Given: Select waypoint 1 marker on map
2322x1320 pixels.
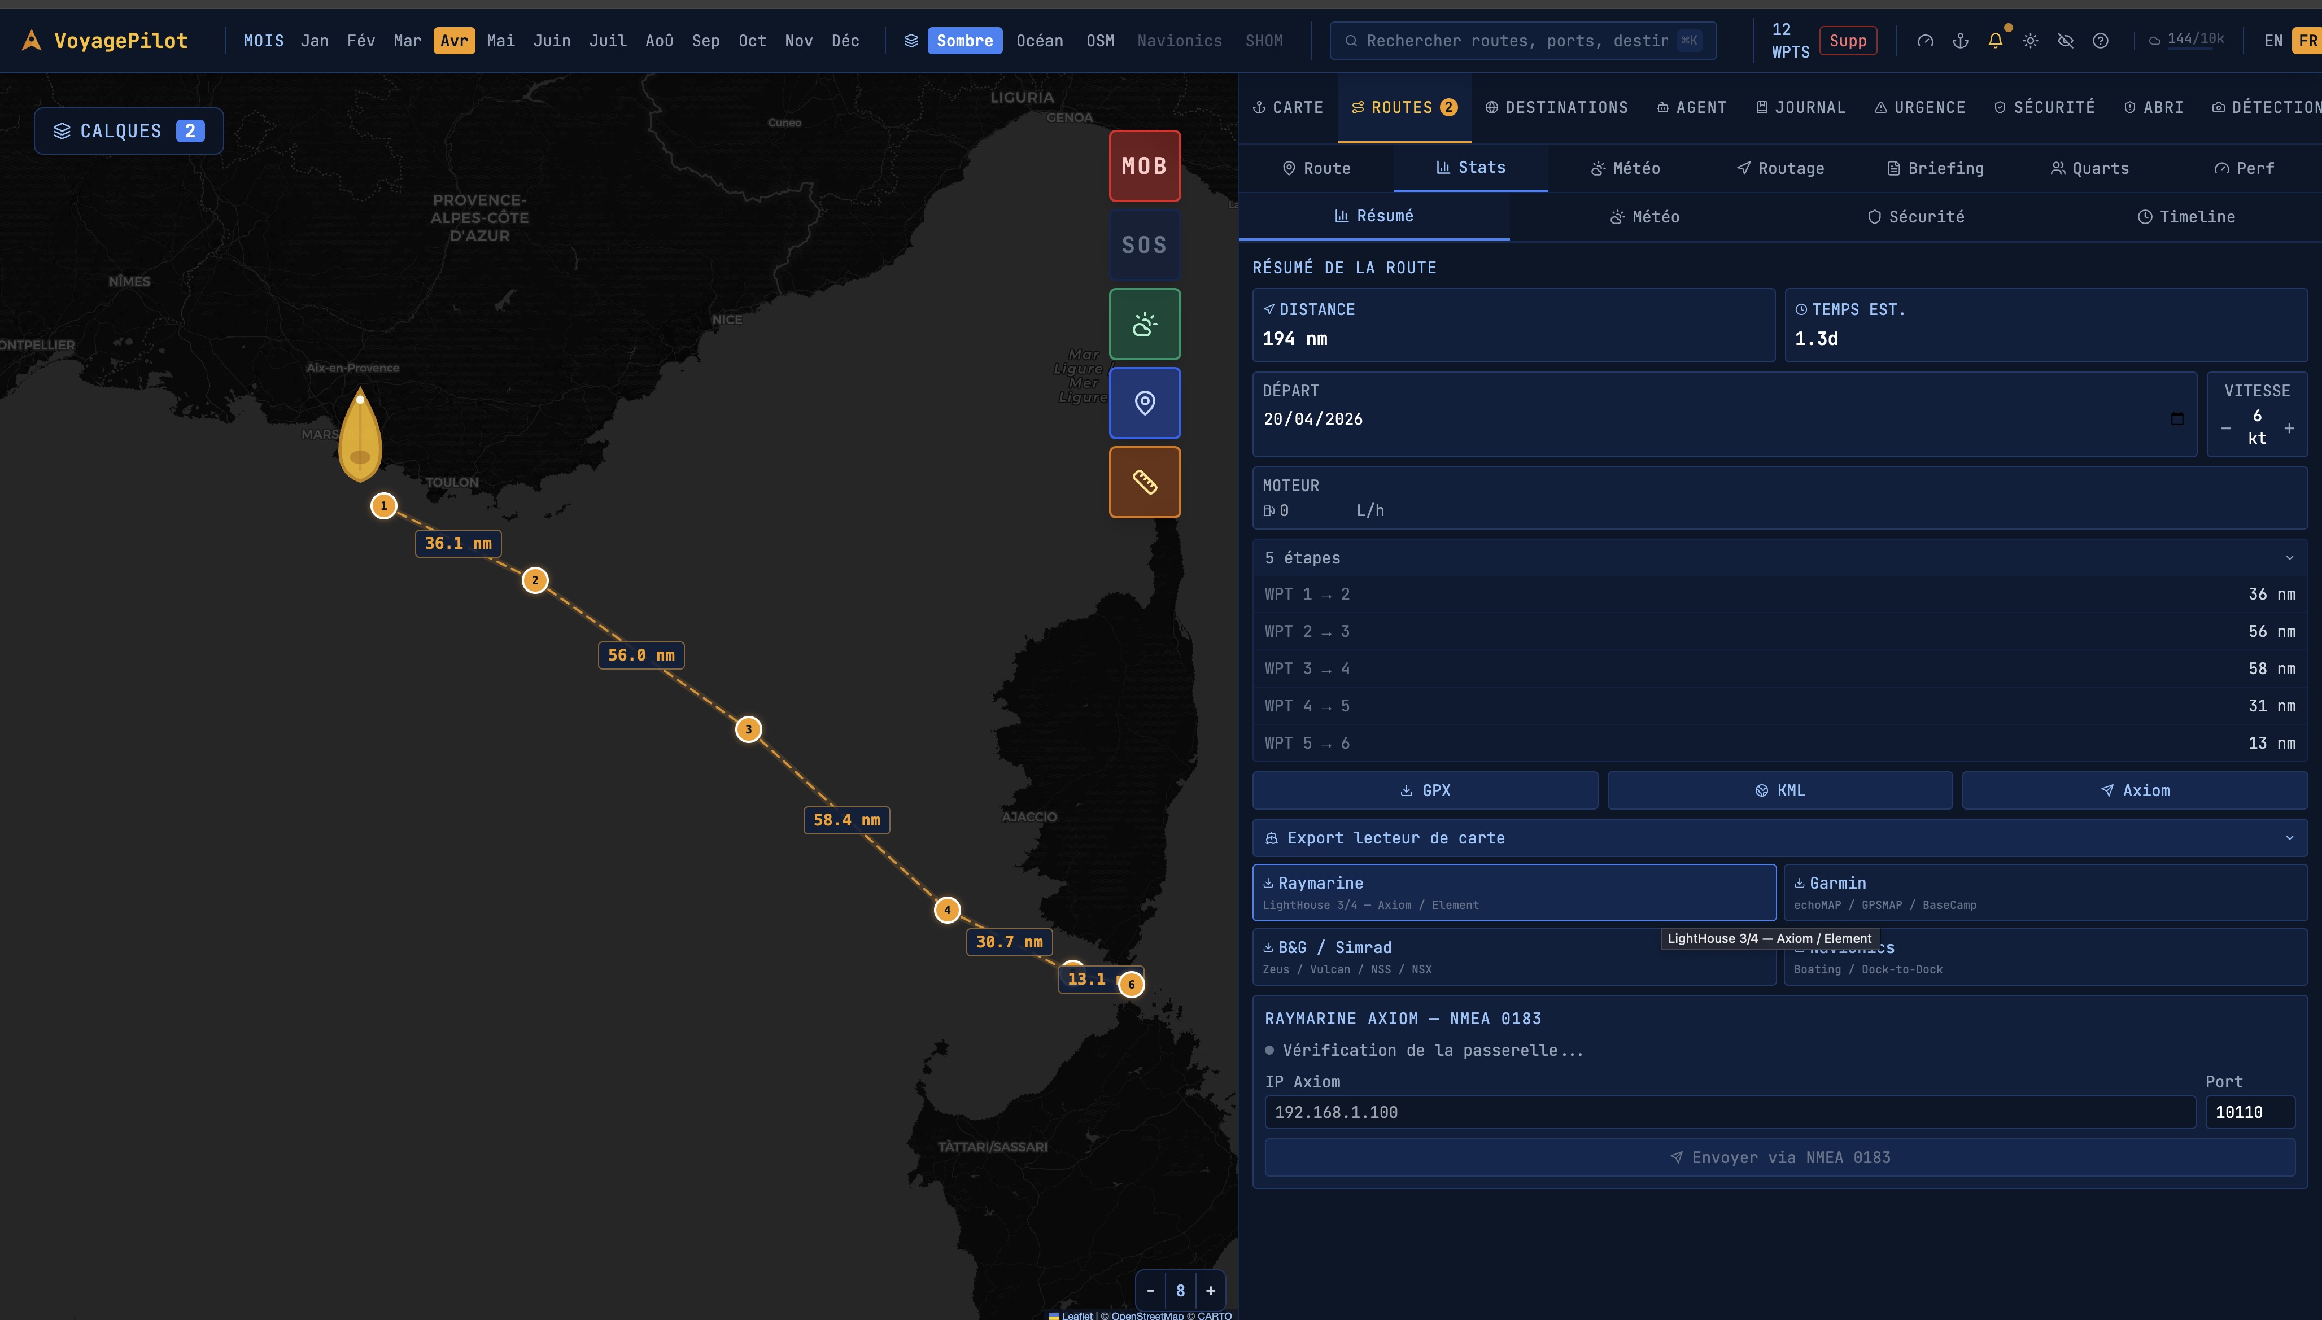Looking at the screenshot, I should coord(383,505).
